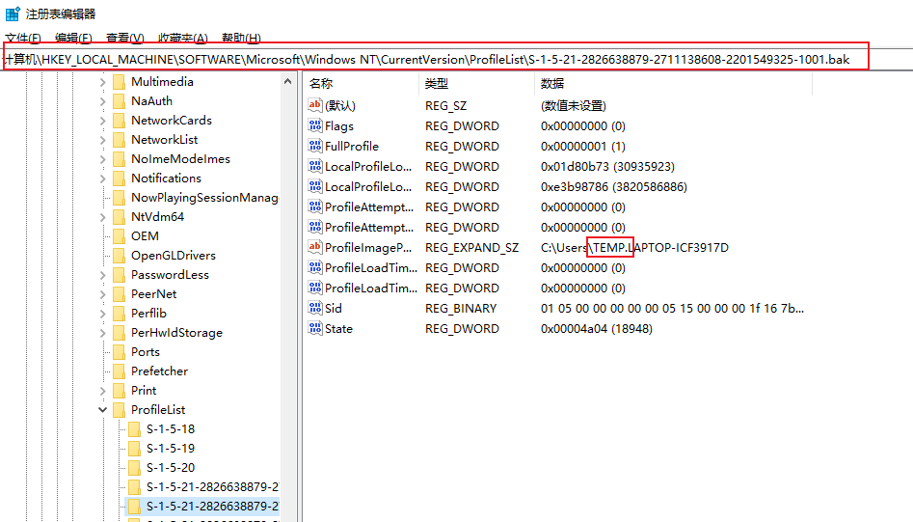Collapse the ProfileList tree node
The width and height of the screenshot is (913, 522).
(x=102, y=409)
